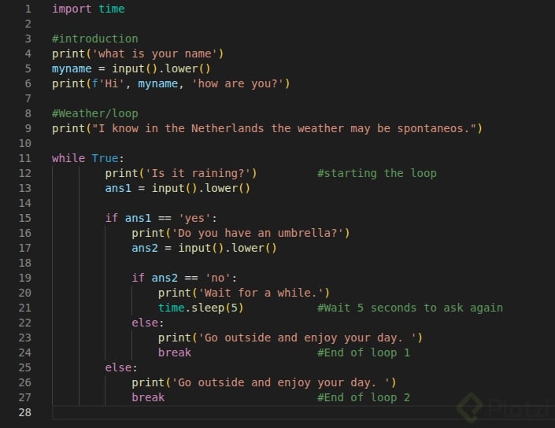Click the '#Weather/loop' comment
555x428 pixels.
coord(94,113)
